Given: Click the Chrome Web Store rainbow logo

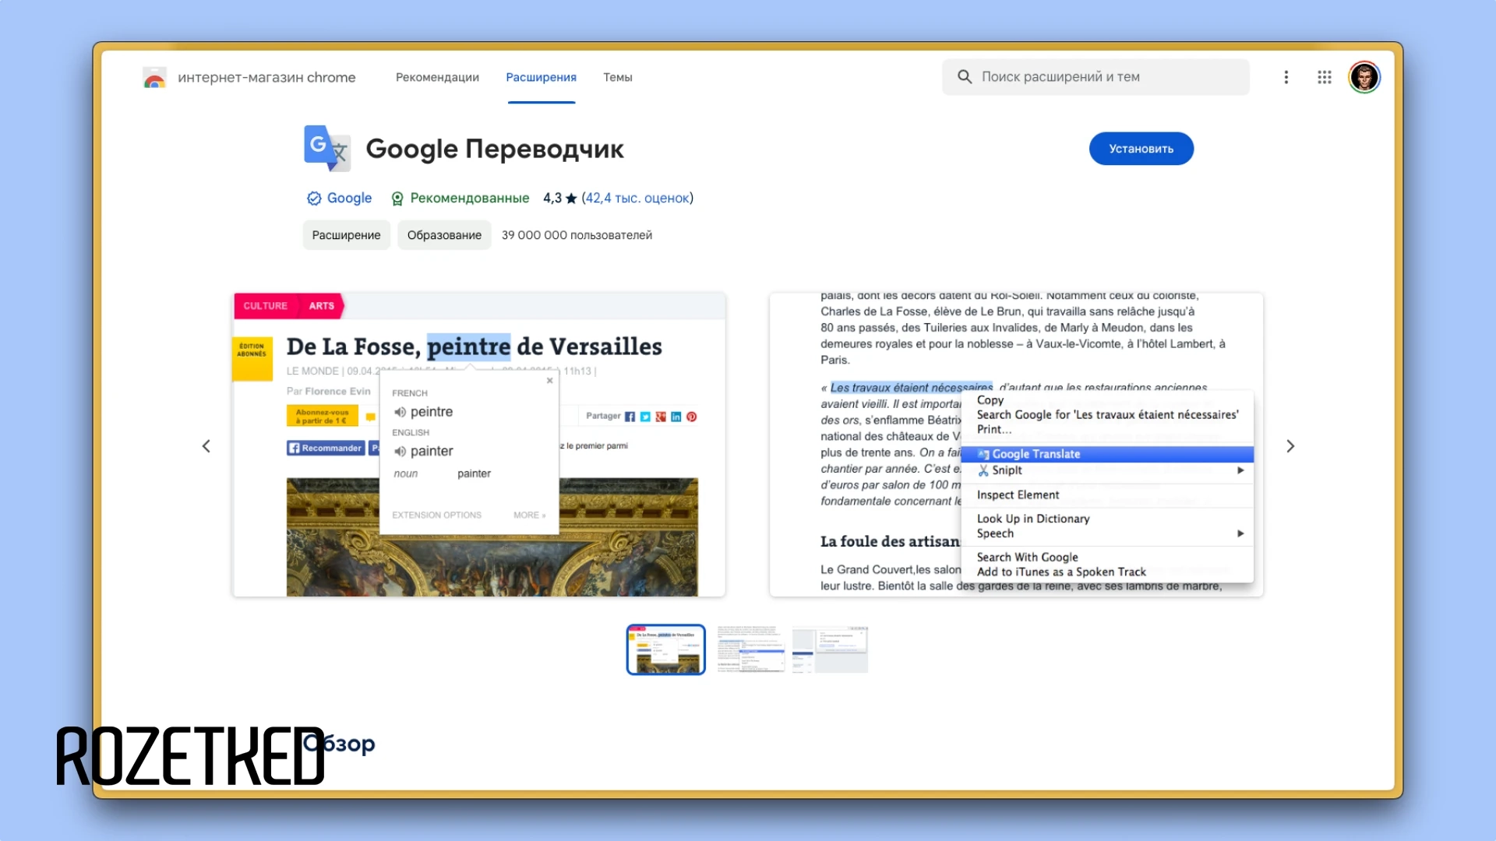Looking at the screenshot, I should pyautogui.click(x=154, y=77).
